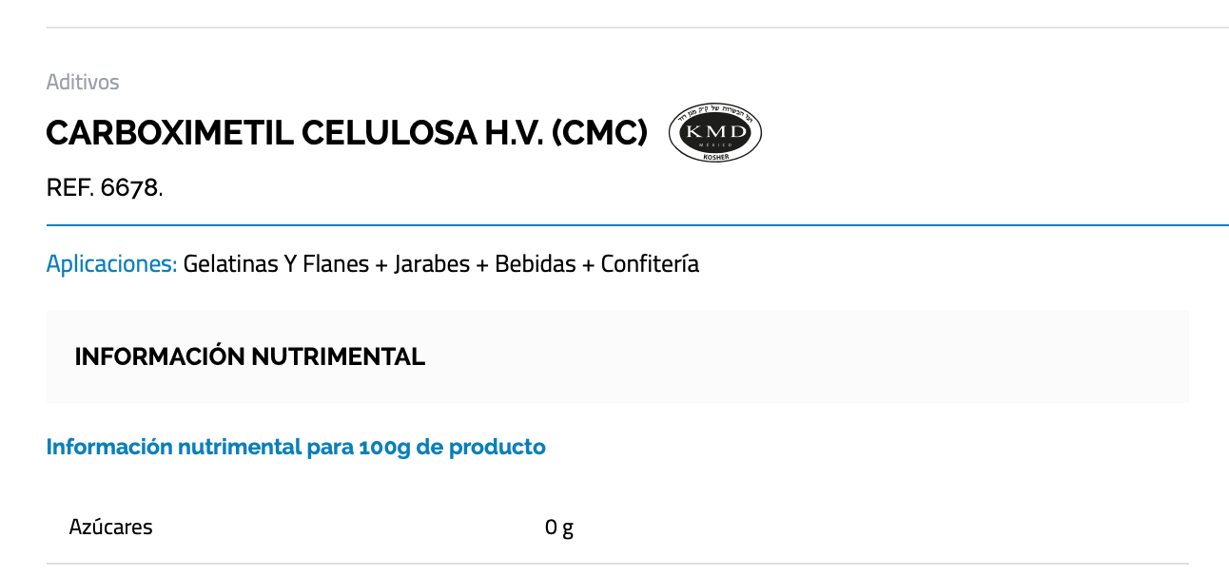
Task: Click the plus sign before Confitería
Action: click(588, 264)
